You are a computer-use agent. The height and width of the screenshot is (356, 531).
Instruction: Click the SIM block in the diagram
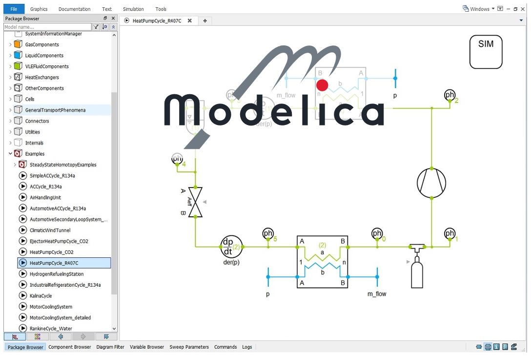(x=486, y=51)
